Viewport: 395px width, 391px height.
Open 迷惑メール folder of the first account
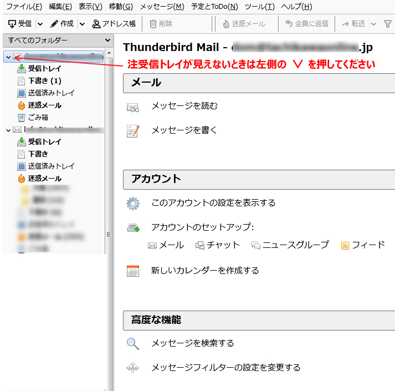click(39, 105)
